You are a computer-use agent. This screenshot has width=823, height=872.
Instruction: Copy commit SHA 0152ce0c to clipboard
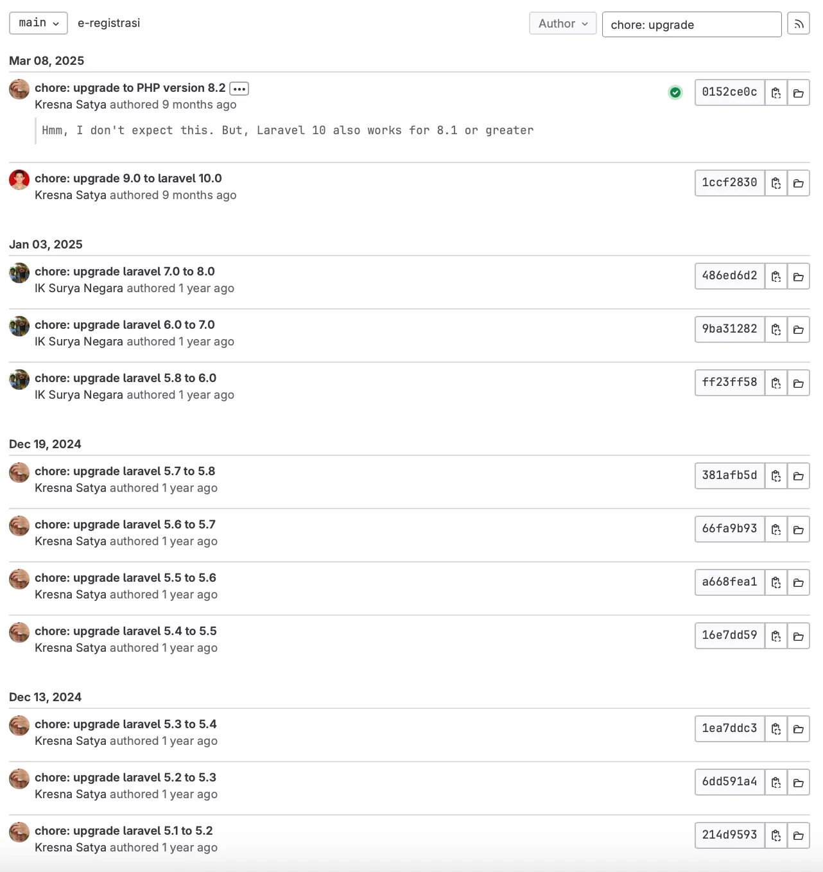coord(775,92)
